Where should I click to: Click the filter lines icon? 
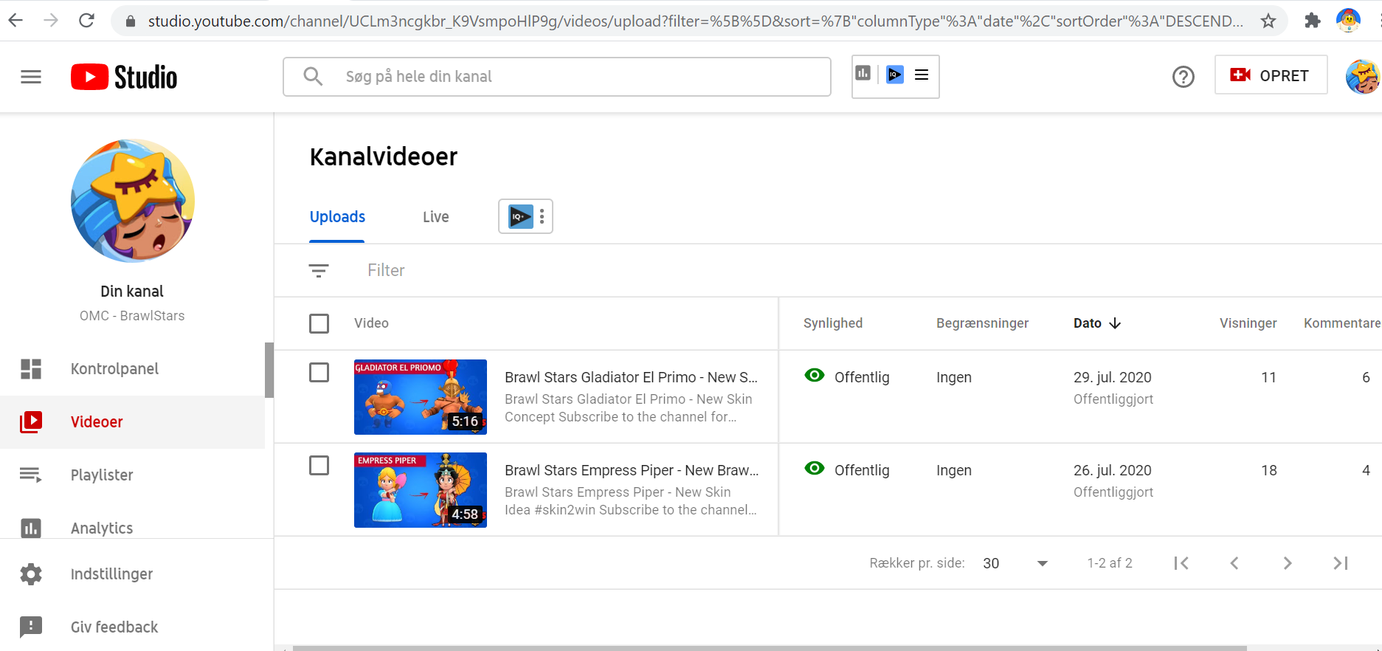[x=319, y=271]
